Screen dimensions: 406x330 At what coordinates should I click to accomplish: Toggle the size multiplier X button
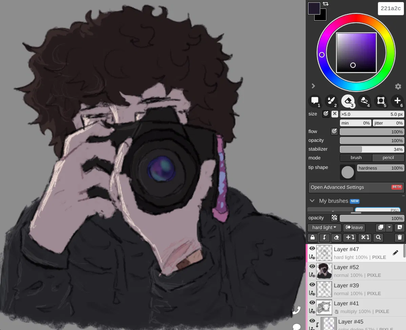[334, 114]
